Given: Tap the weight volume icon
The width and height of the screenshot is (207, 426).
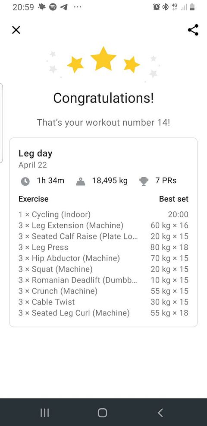Looking at the screenshot, I should pos(81,181).
